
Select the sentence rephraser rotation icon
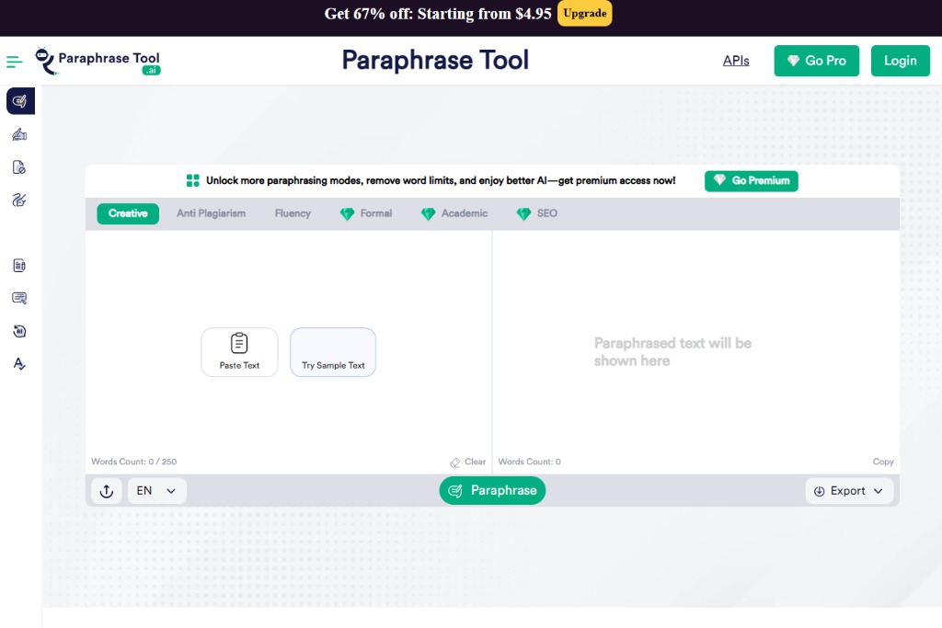18,331
